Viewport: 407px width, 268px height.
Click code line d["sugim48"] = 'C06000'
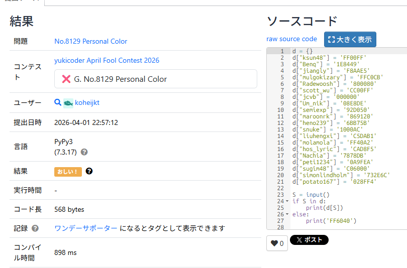331,169
